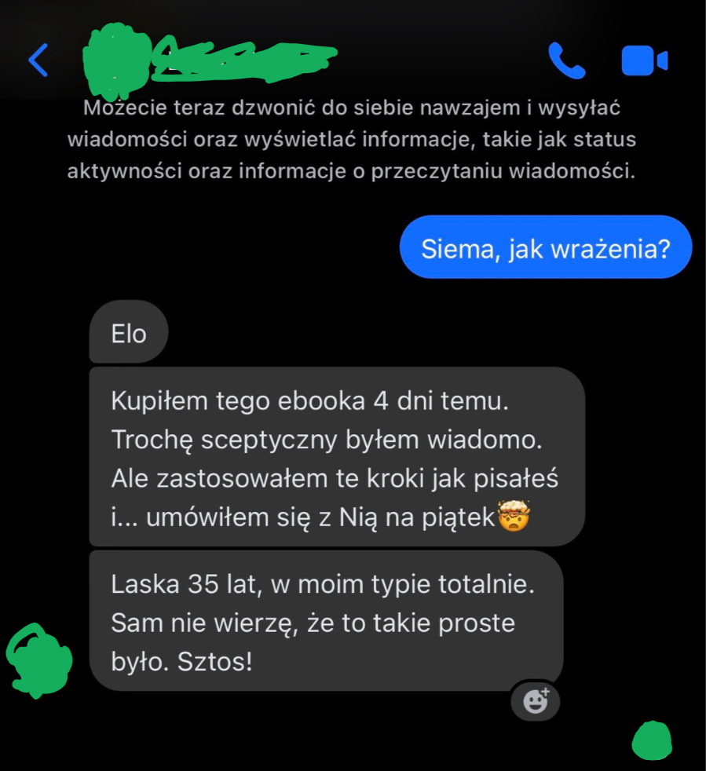Tap the word 'Sztos!' in last message

(x=214, y=661)
